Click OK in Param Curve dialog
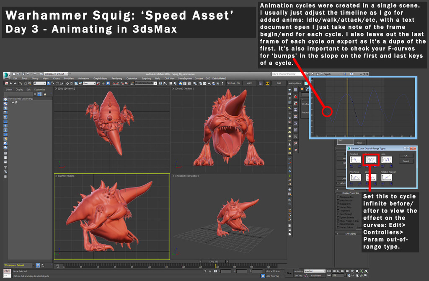Viewport: 429px width, 281px height. click(x=406, y=156)
